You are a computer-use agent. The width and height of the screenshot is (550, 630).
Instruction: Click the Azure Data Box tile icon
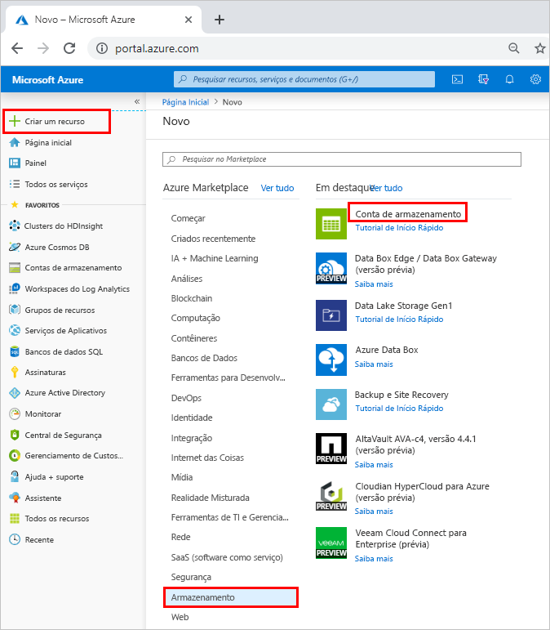point(331,360)
